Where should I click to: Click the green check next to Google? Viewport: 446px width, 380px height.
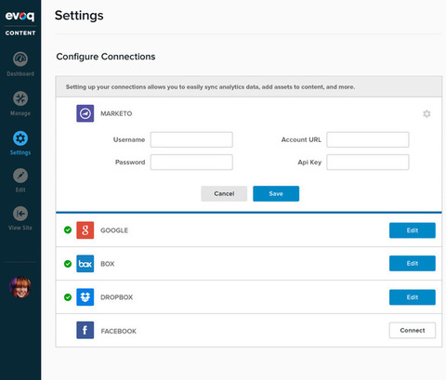pos(68,229)
